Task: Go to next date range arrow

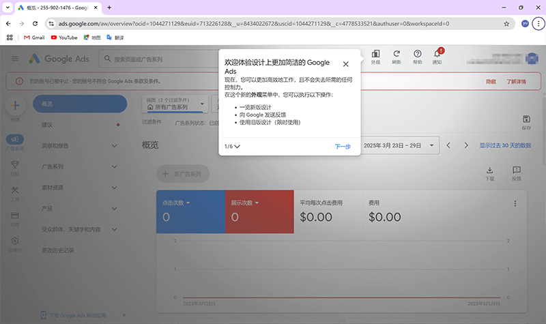Action: pyautogui.click(x=466, y=145)
